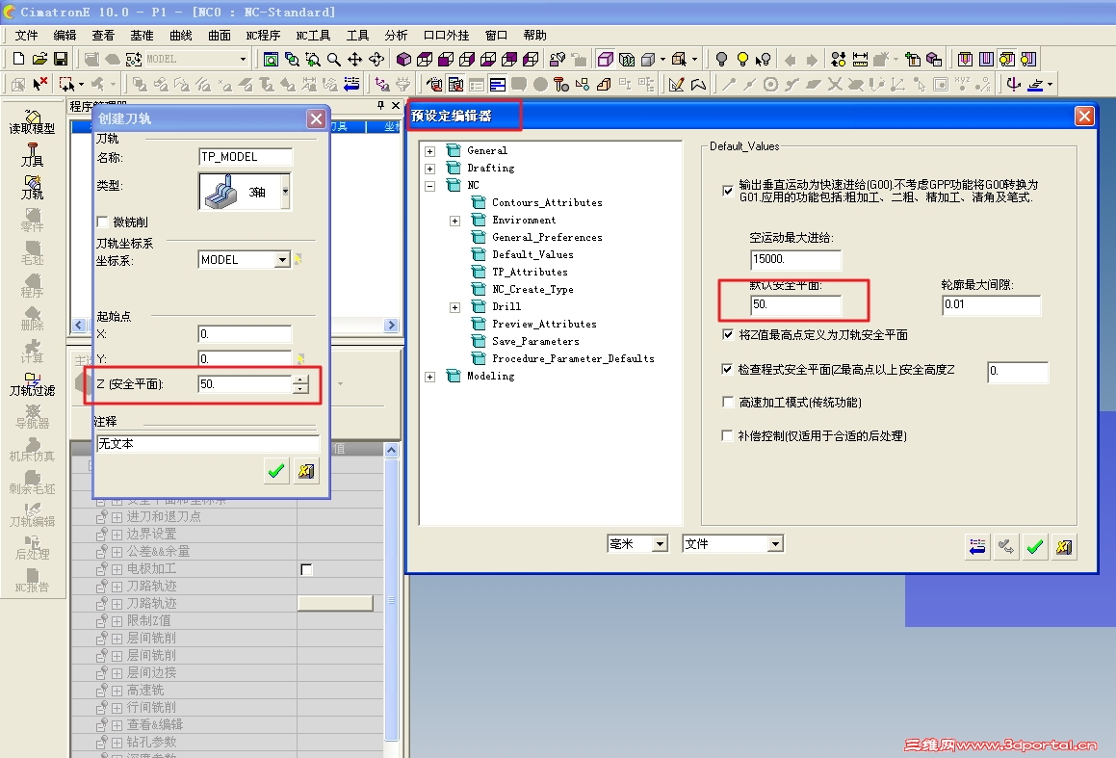Cancel 预设定编辑器 with exit icon
The width and height of the screenshot is (1116, 758).
(x=1064, y=547)
